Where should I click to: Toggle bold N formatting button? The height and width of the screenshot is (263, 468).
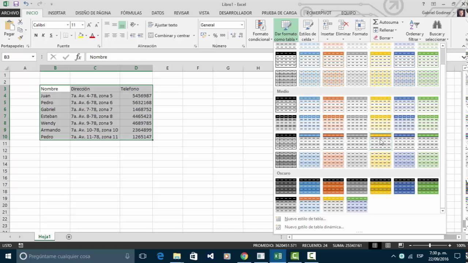pos(36,35)
